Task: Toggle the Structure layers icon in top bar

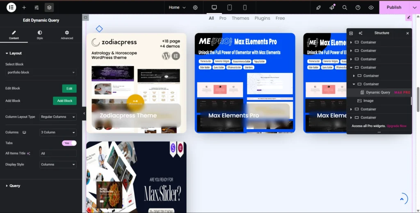Action: click(49, 7)
